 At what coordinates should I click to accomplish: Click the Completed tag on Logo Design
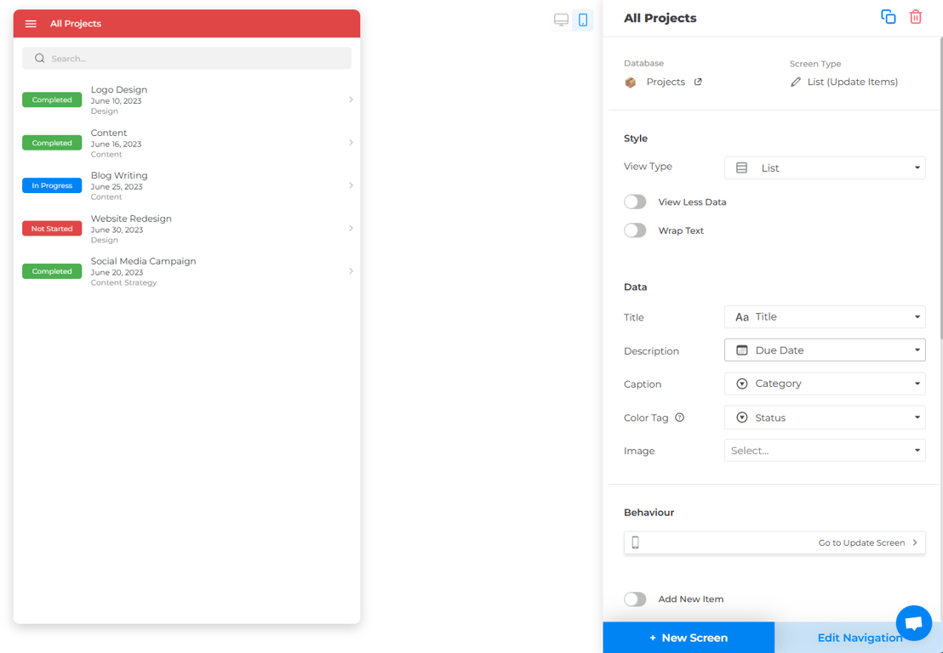pos(52,99)
